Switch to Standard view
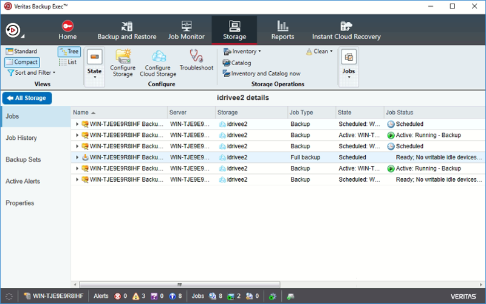 pyautogui.click(x=21, y=51)
